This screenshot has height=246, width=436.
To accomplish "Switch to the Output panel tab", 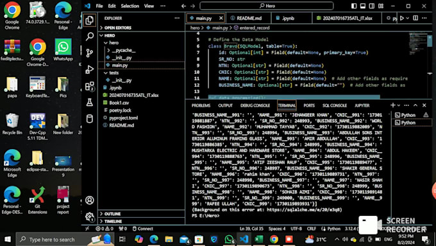I will (x=225, y=105).
